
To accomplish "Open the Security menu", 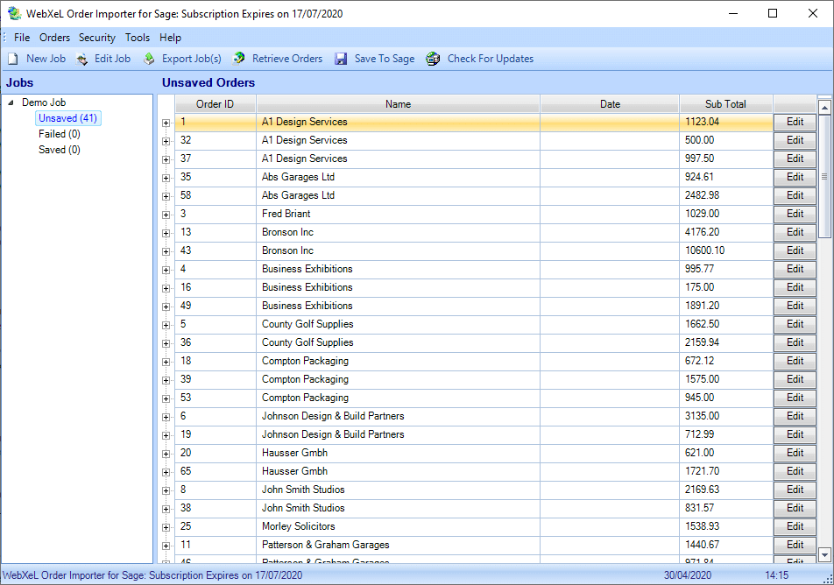I will click(x=97, y=38).
